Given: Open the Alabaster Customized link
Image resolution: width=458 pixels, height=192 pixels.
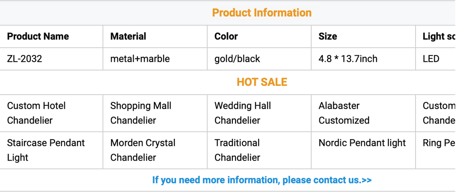Looking at the screenshot, I should pos(344,113).
